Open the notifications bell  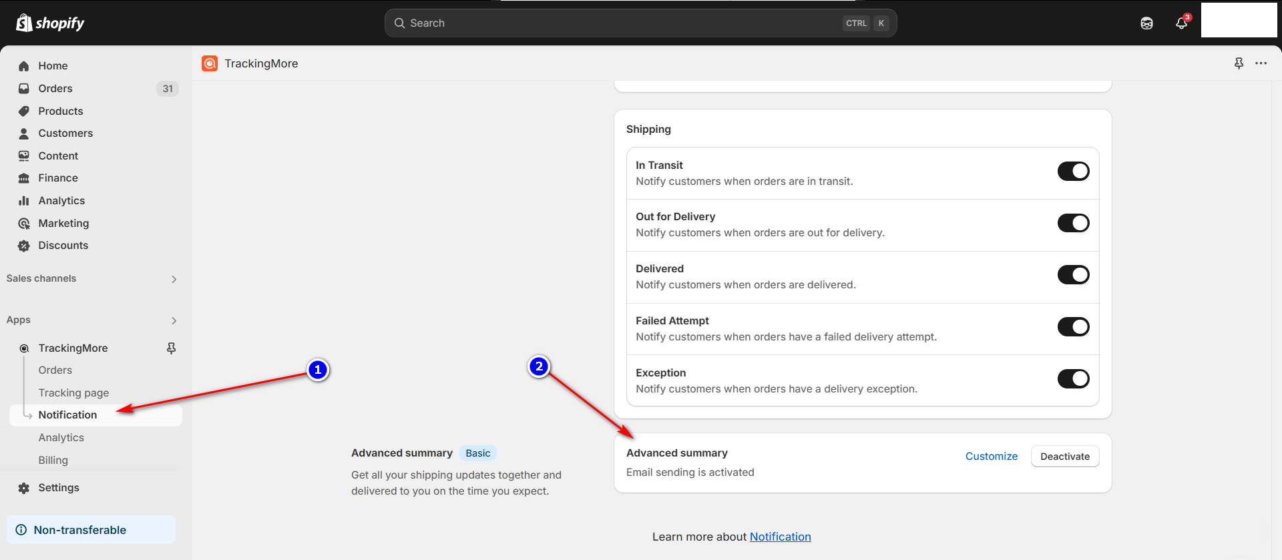1182,23
